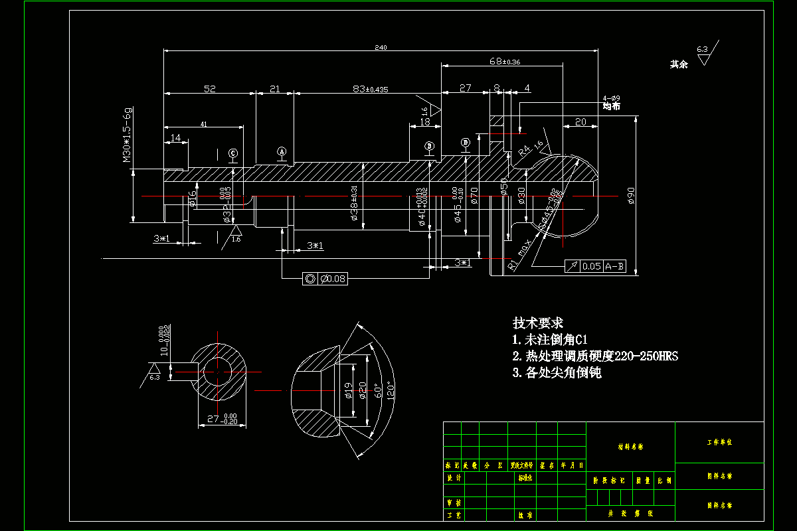Select the ø30 diameter dimension
The height and width of the screenshot is (531, 797).
coord(521,195)
